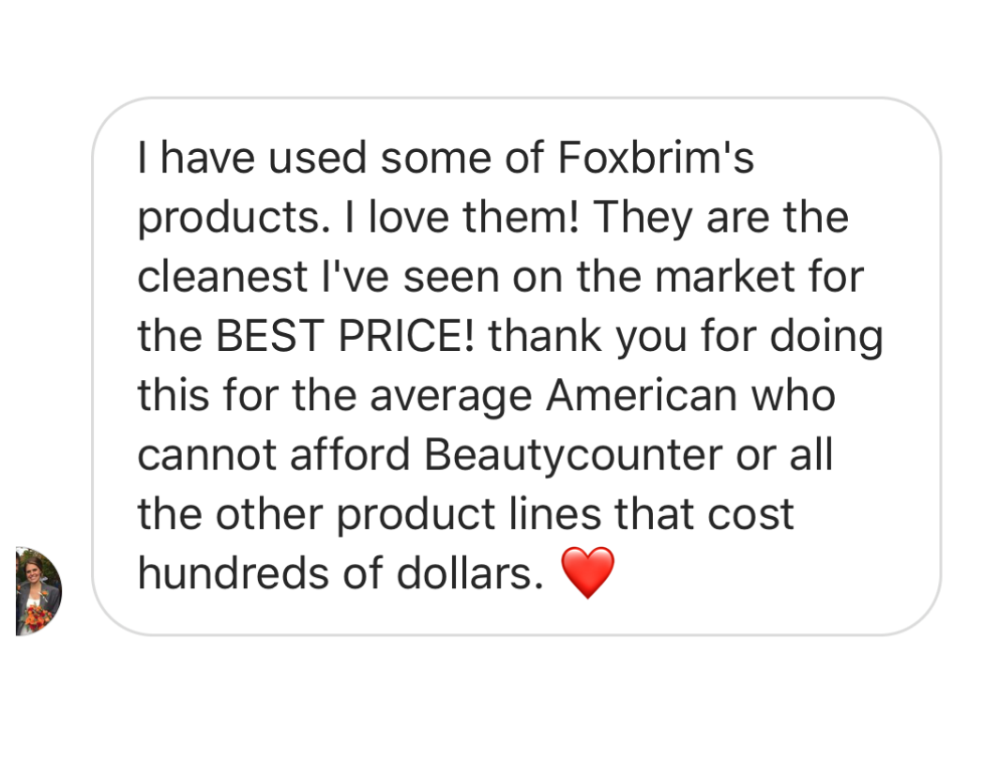Click the word "average" in the message
999x776 pixels.
coord(451,398)
